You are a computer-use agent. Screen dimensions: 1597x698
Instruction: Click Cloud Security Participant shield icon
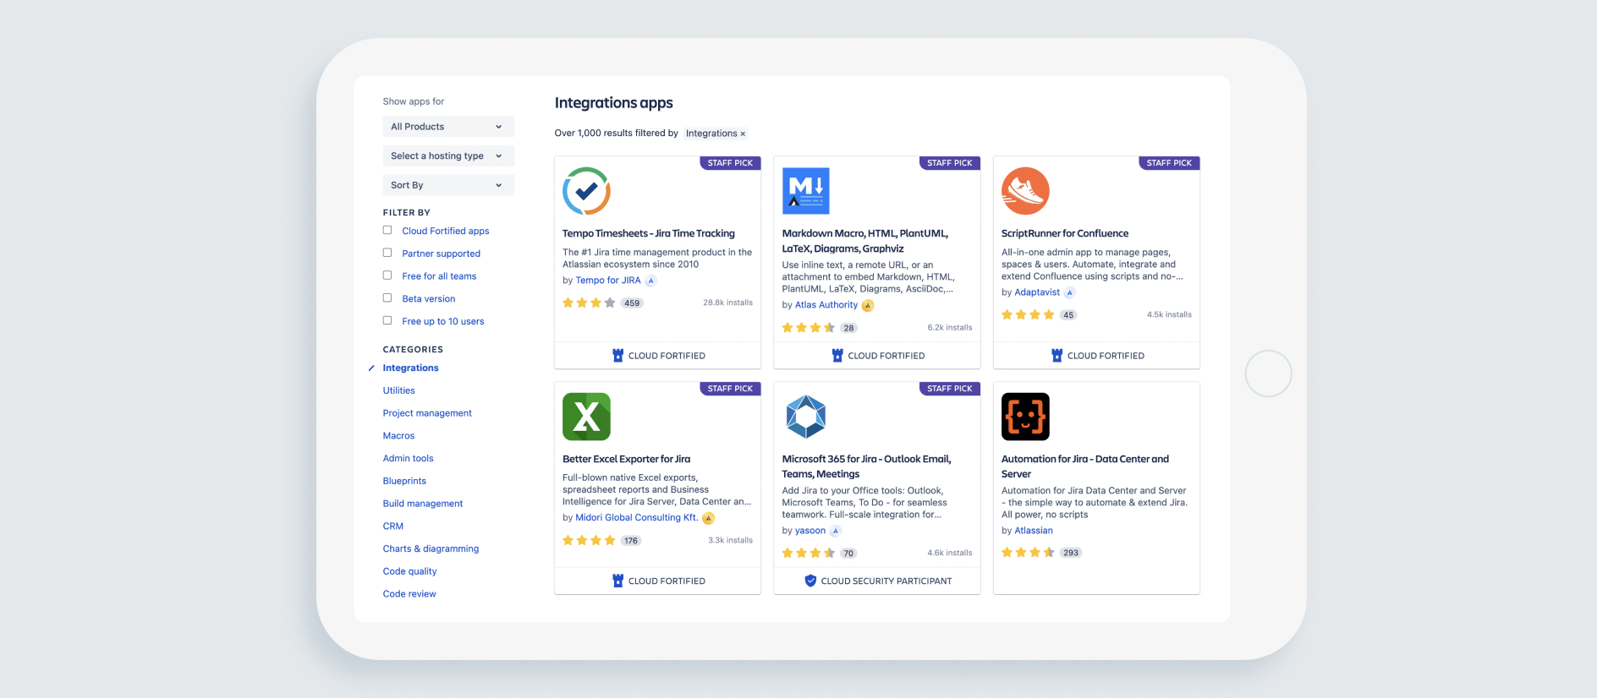pyautogui.click(x=810, y=581)
